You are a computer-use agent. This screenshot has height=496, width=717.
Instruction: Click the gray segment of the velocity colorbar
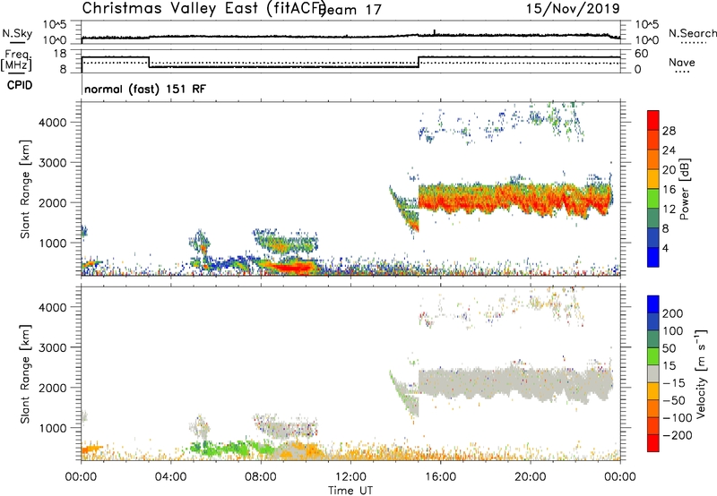[x=653, y=373]
